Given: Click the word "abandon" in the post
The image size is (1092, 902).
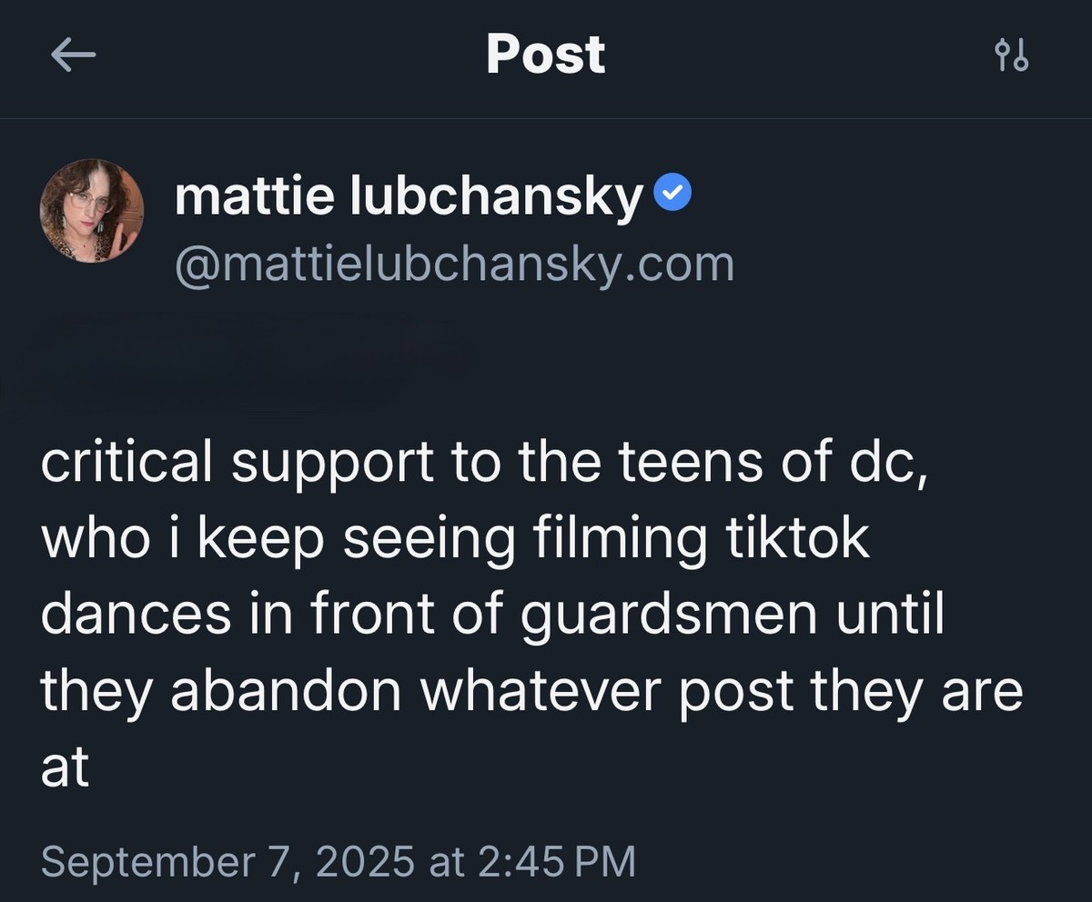Looking at the screenshot, I should (x=286, y=692).
